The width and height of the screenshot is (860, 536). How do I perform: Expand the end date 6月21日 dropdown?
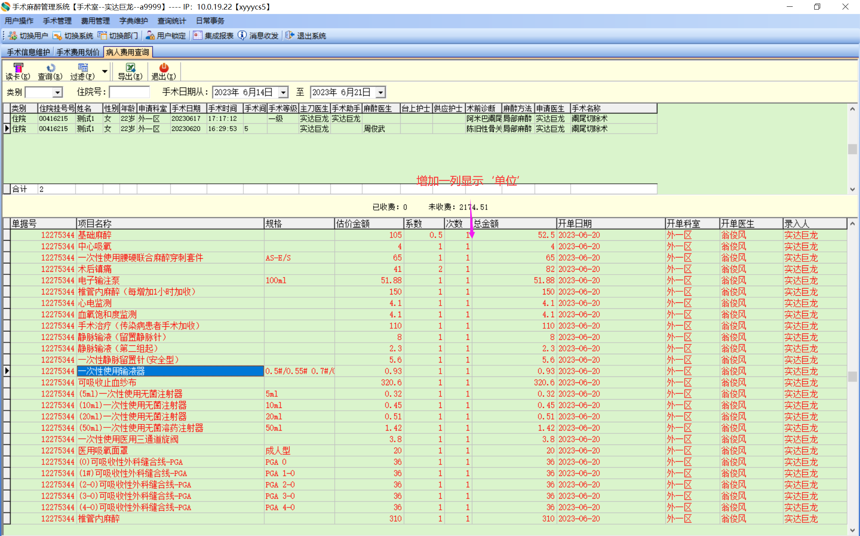pyautogui.click(x=381, y=92)
